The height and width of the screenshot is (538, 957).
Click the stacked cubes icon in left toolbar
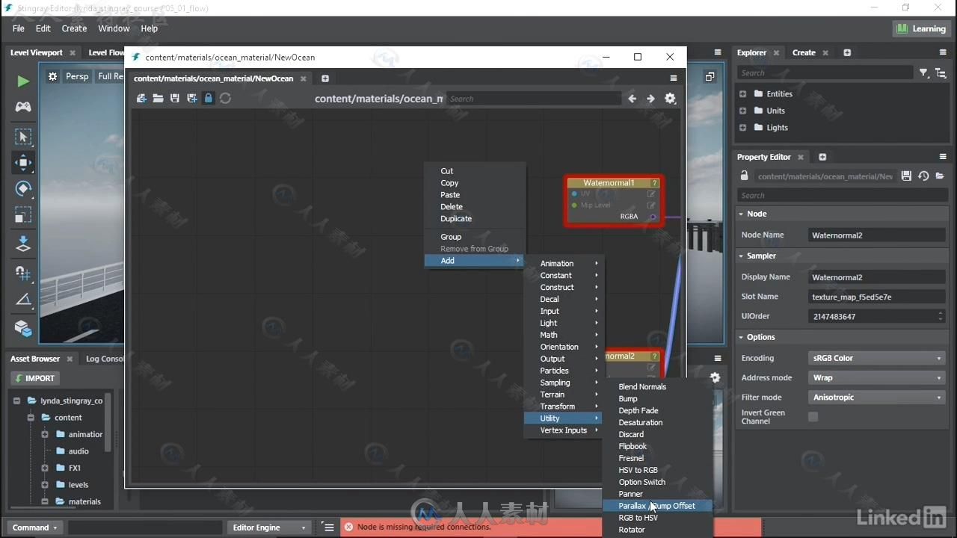pos(23,328)
